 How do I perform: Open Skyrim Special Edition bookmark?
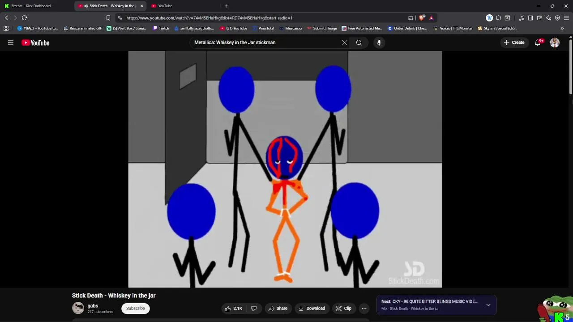497,28
